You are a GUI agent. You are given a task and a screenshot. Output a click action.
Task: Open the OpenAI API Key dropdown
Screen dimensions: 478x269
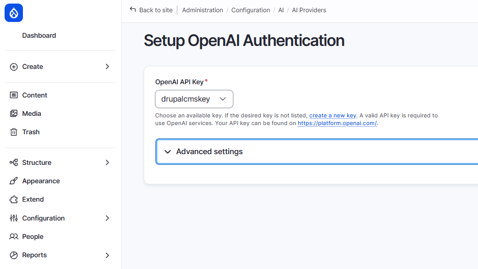(x=194, y=99)
